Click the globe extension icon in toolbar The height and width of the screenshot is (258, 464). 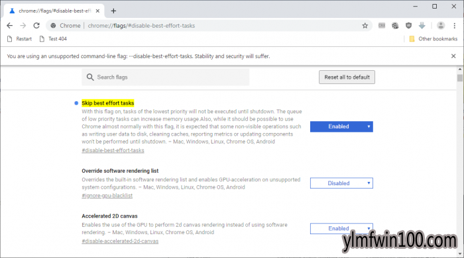pos(395,26)
